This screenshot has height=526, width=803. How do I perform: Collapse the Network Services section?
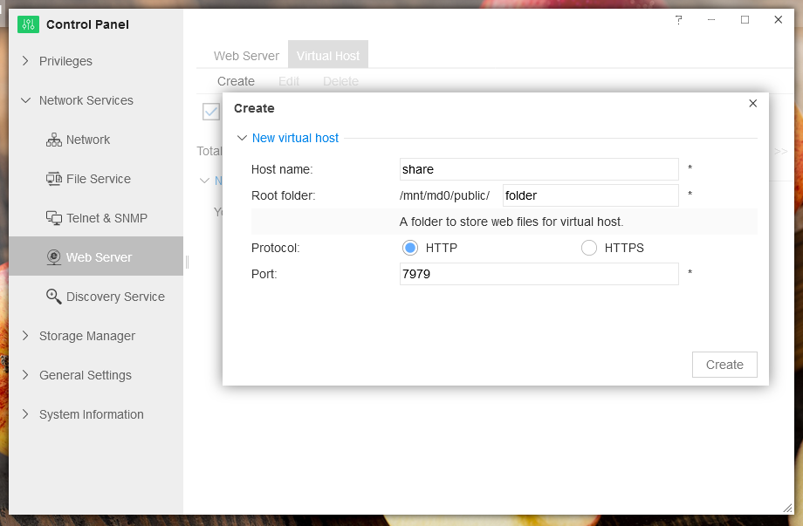point(25,100)
